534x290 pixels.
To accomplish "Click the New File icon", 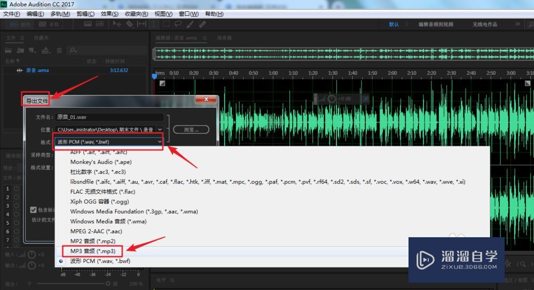I will 33,50.
